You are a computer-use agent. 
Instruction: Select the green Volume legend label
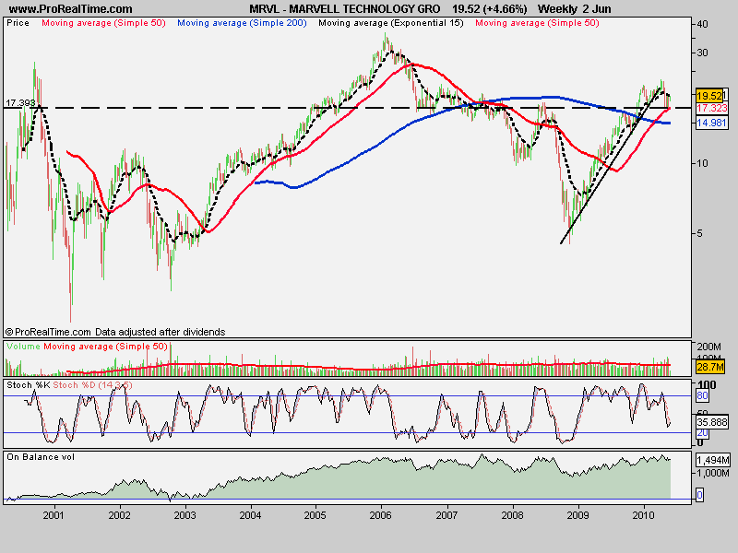coord(24,347)
